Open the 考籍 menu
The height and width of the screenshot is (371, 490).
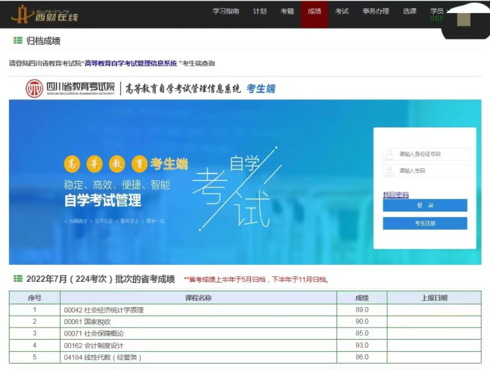[287, 12]
